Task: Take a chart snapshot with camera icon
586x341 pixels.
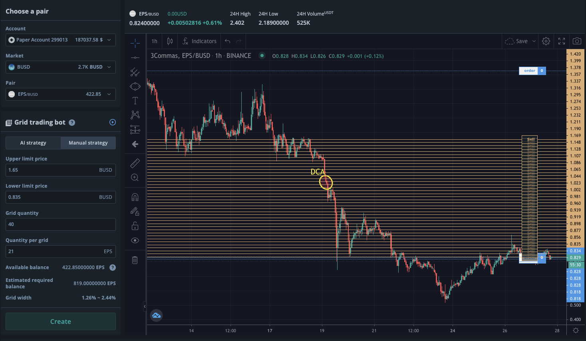Action: tap(577, 41)
